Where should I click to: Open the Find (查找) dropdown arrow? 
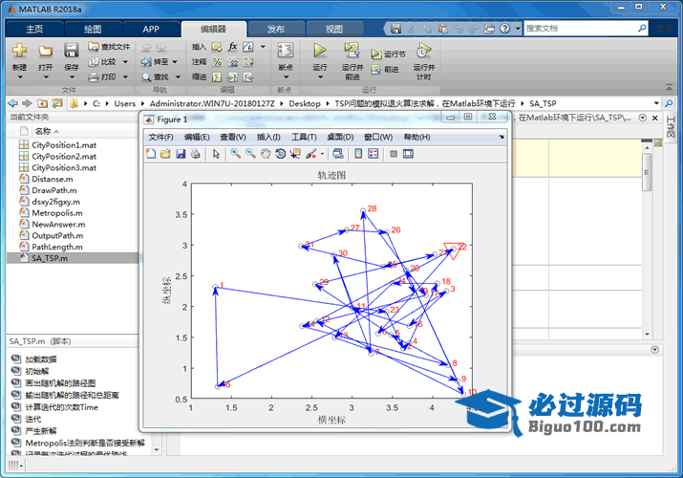point(178,77)
